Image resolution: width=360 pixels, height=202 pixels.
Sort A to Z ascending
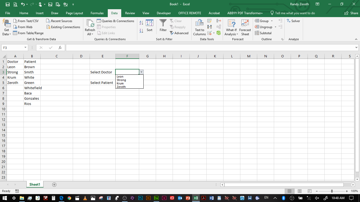pos(141,23)
